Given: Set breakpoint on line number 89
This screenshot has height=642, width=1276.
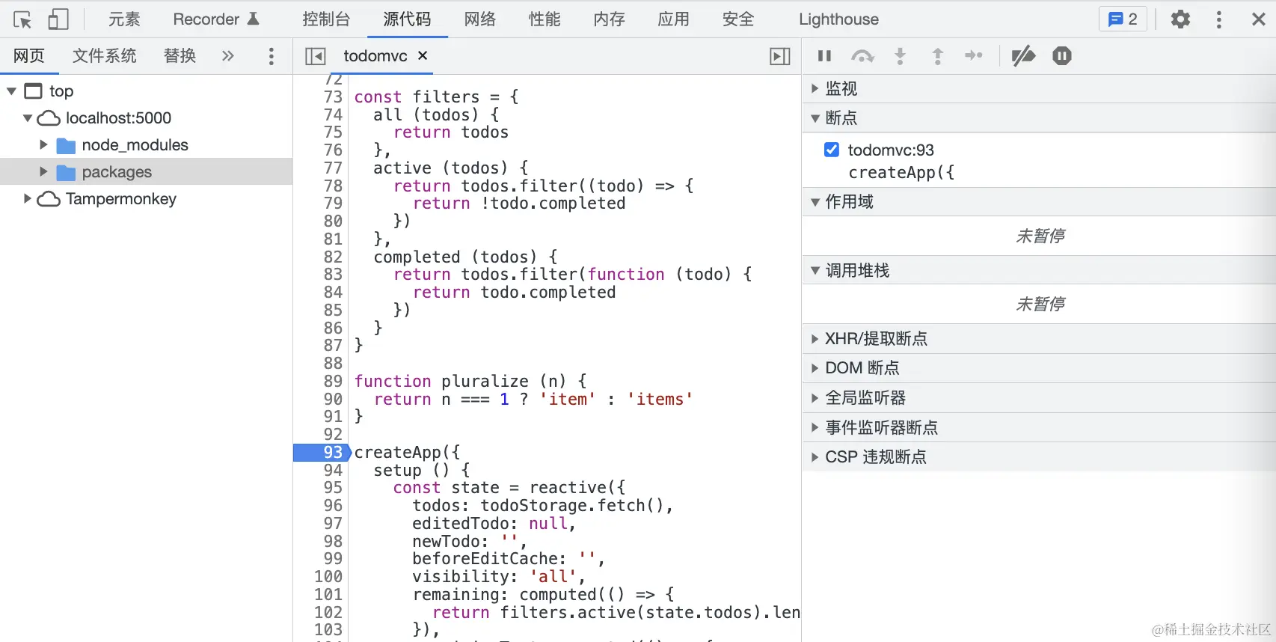Looking at the screenshot, I should pos(333,382).
